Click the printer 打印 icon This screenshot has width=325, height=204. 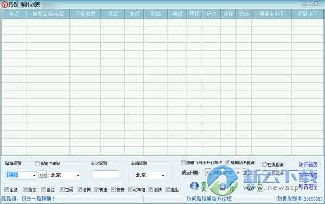pos(222,187)
